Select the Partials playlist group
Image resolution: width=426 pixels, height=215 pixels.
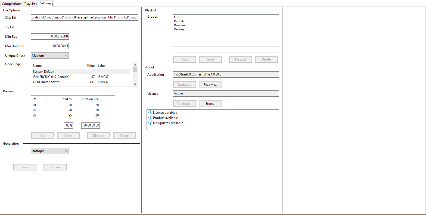tap(179, 21)
